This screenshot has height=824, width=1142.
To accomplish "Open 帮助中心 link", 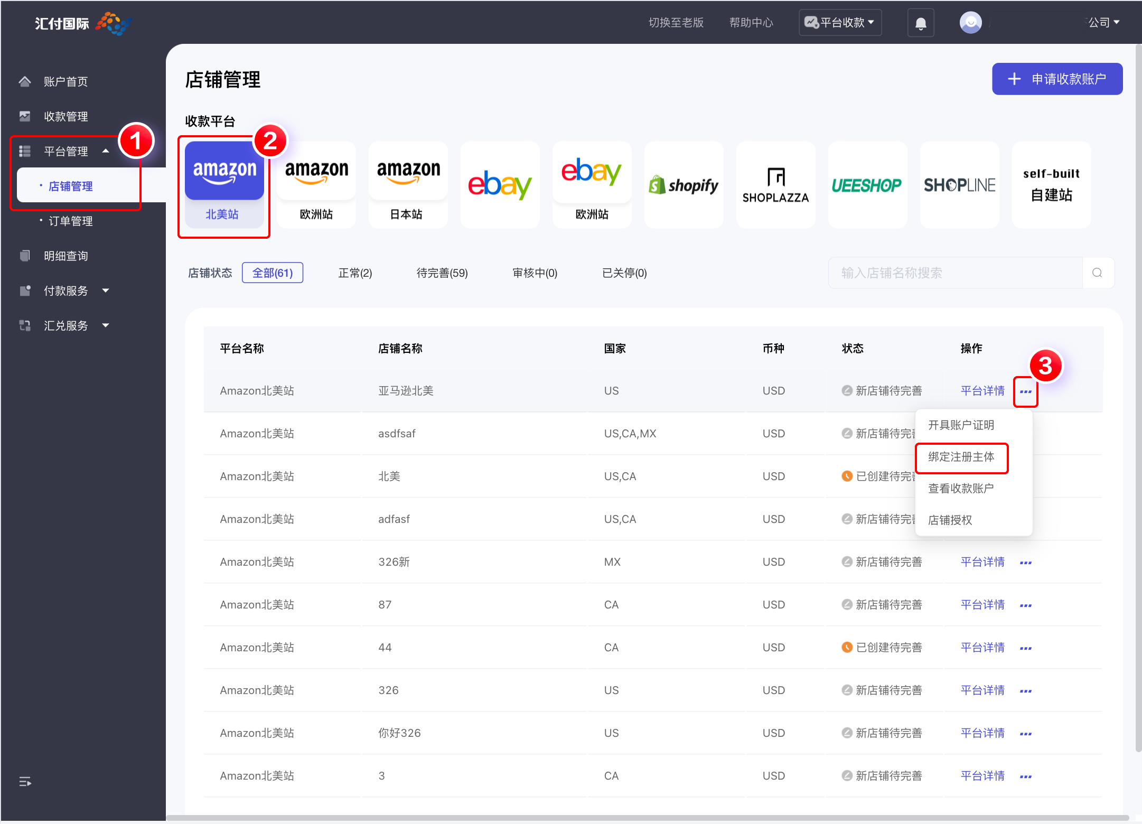I will pos(751,23).
